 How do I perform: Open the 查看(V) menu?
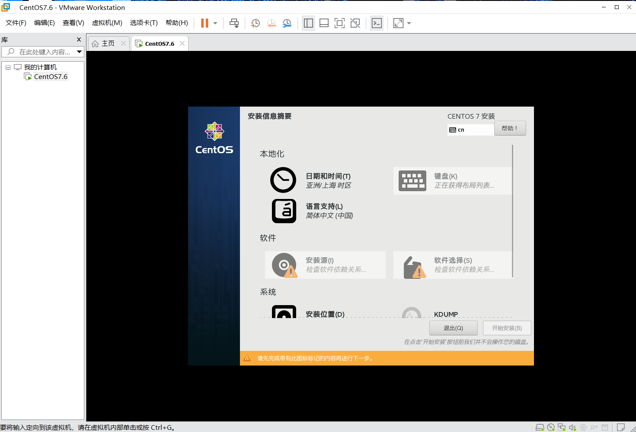(x=74, y=23)
